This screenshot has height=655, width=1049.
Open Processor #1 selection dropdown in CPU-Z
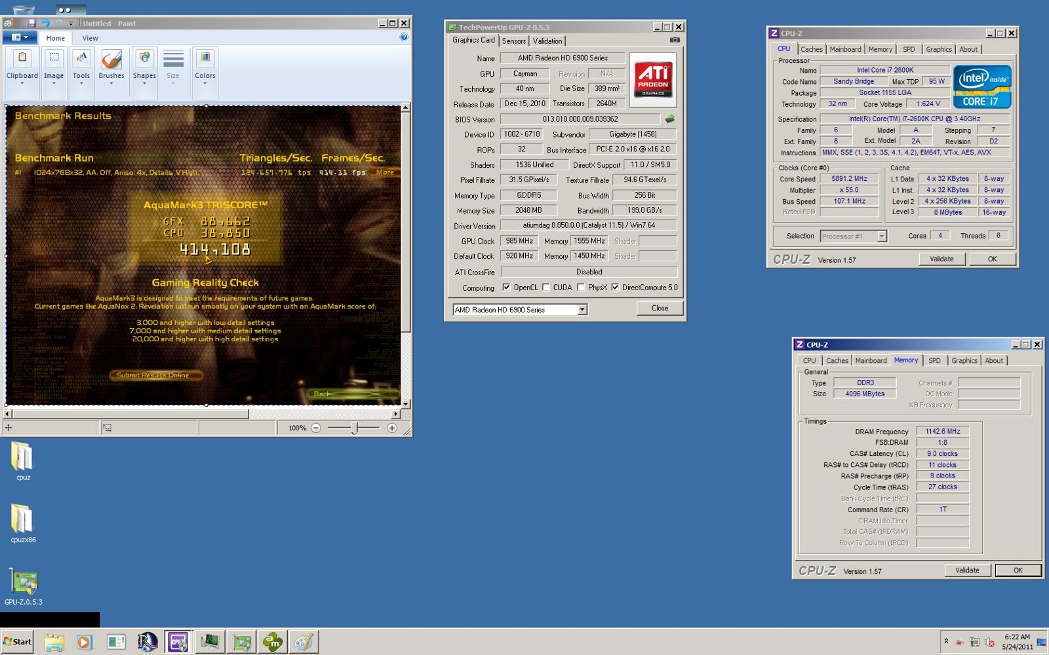click(x=882, y=236)
